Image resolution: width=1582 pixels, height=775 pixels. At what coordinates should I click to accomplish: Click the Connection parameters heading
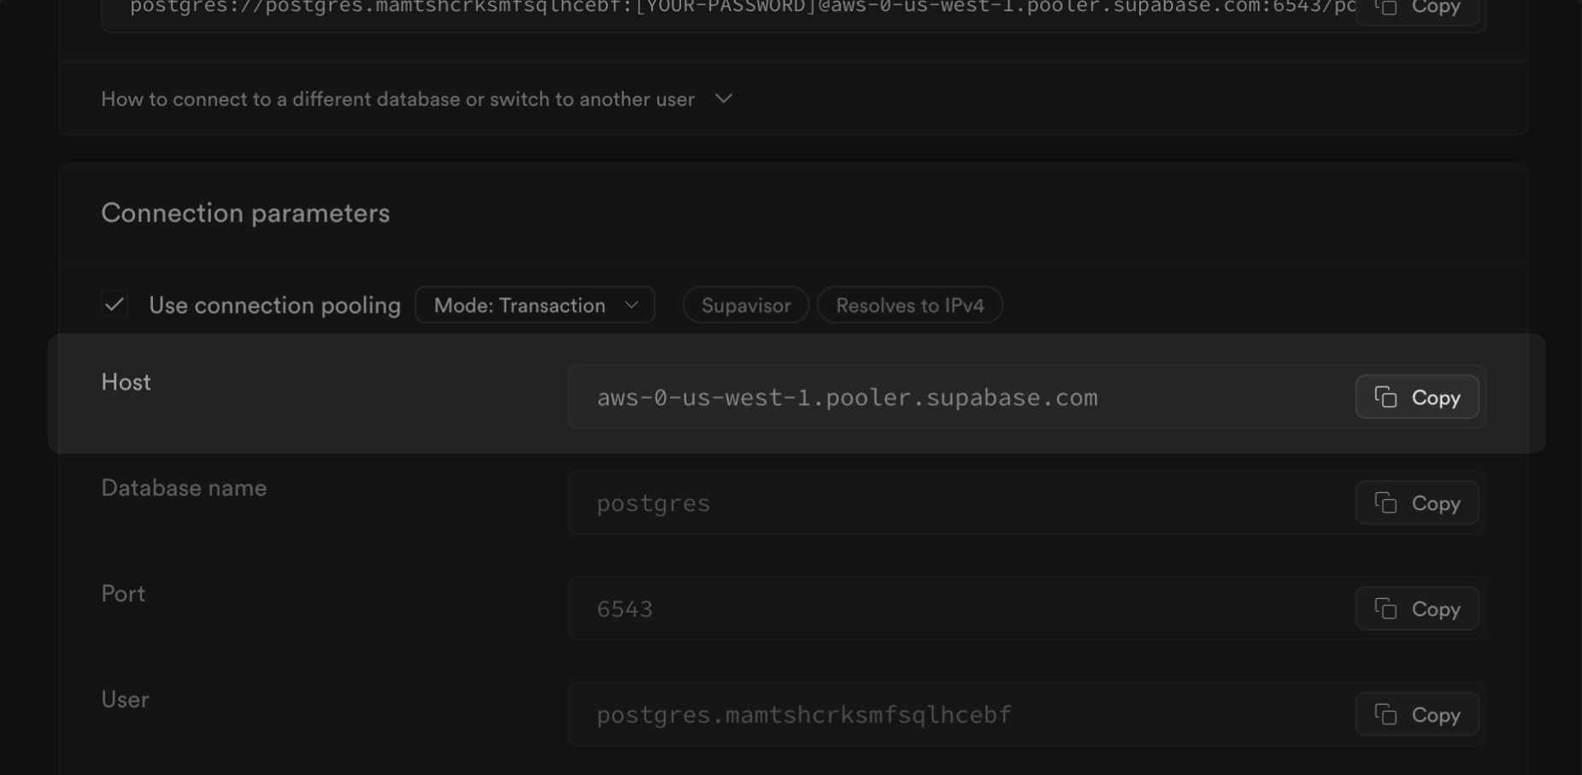[245, 213]
